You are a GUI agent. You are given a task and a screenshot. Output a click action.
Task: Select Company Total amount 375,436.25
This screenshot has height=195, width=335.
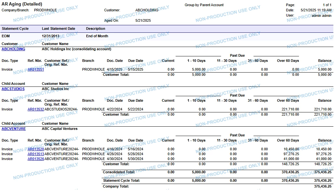323,187
